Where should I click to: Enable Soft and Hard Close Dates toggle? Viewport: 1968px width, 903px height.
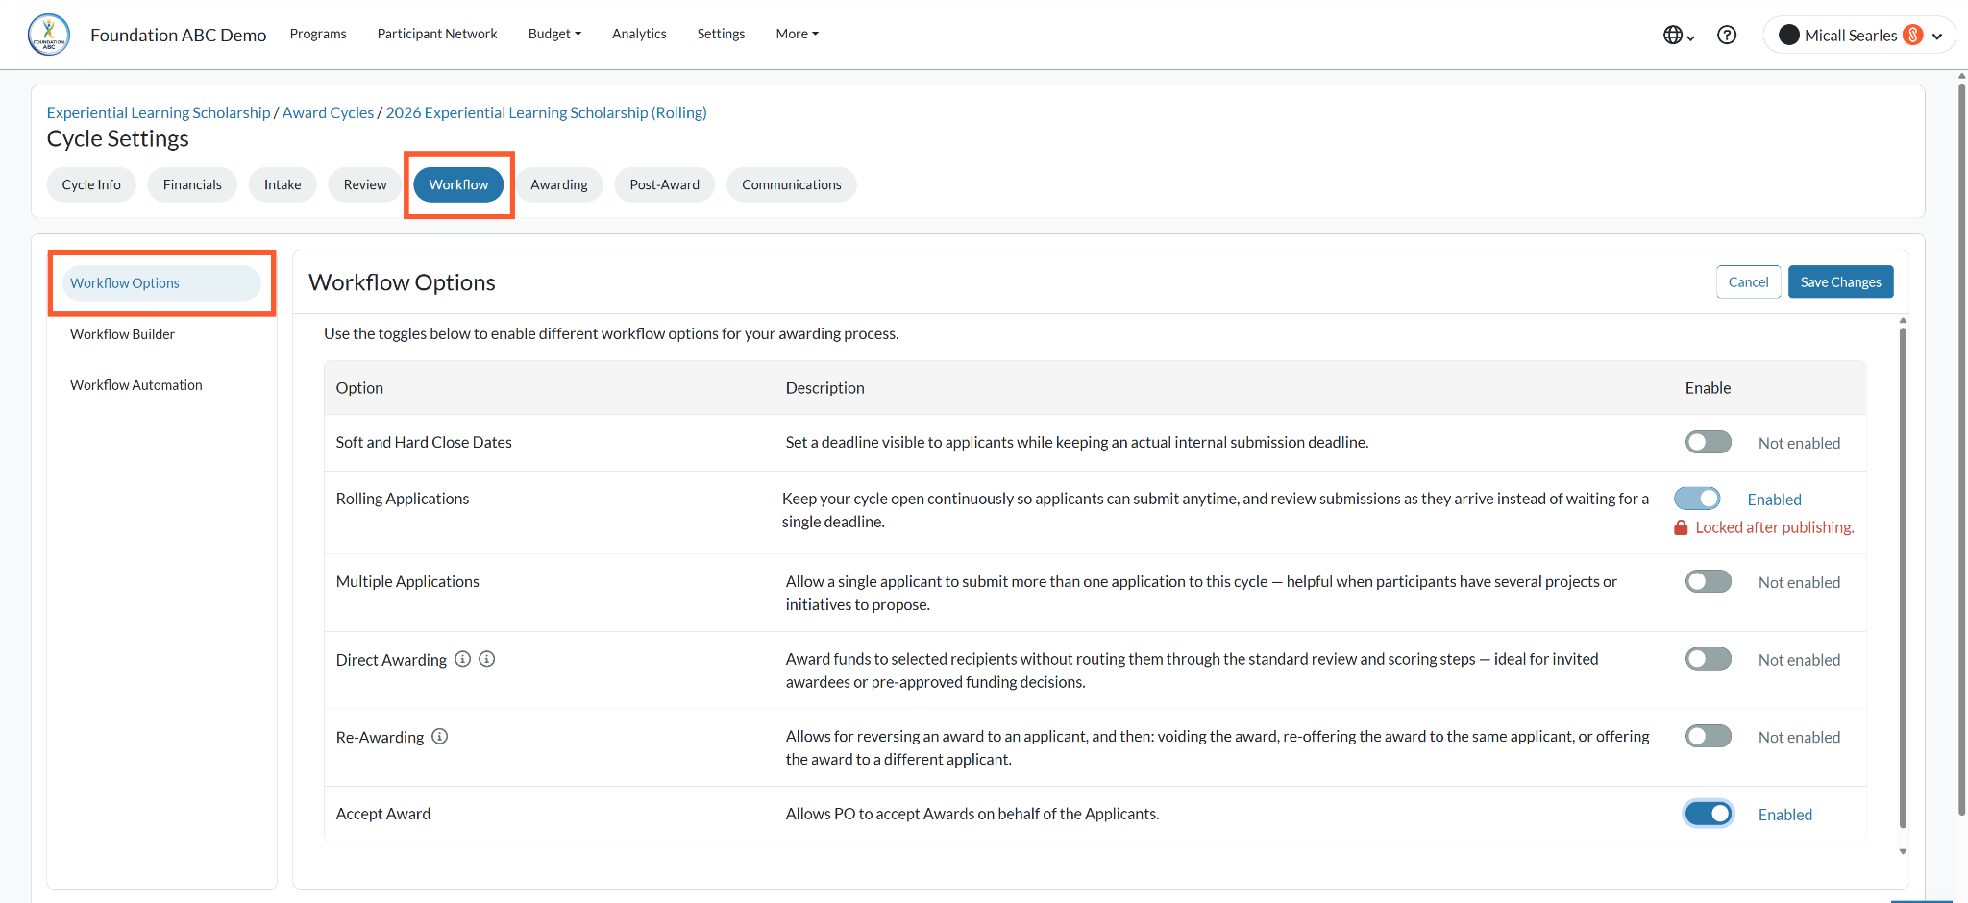pyautogui.click(x=1708, y=442)
